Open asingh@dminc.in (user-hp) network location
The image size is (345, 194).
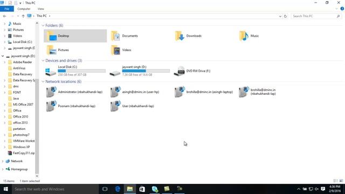click(135, 92)
